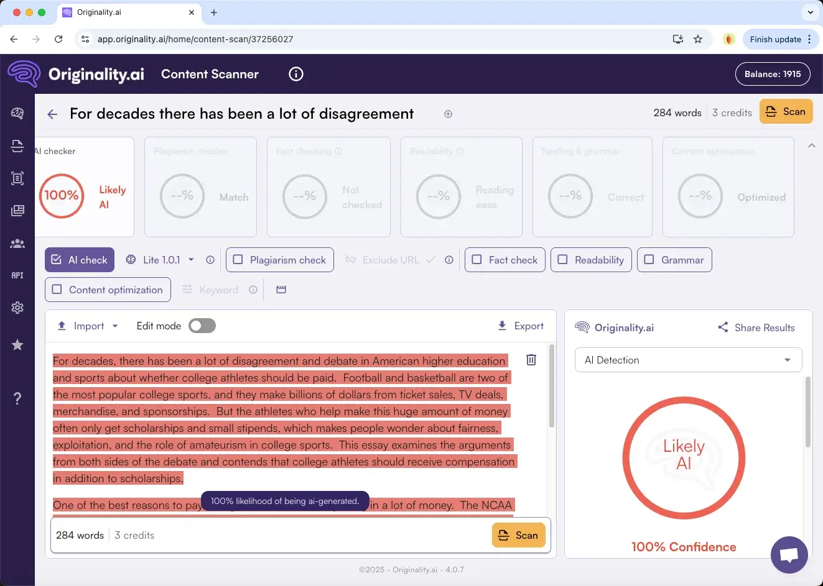Open the team members sidebar icon

[x=17, y=243]
